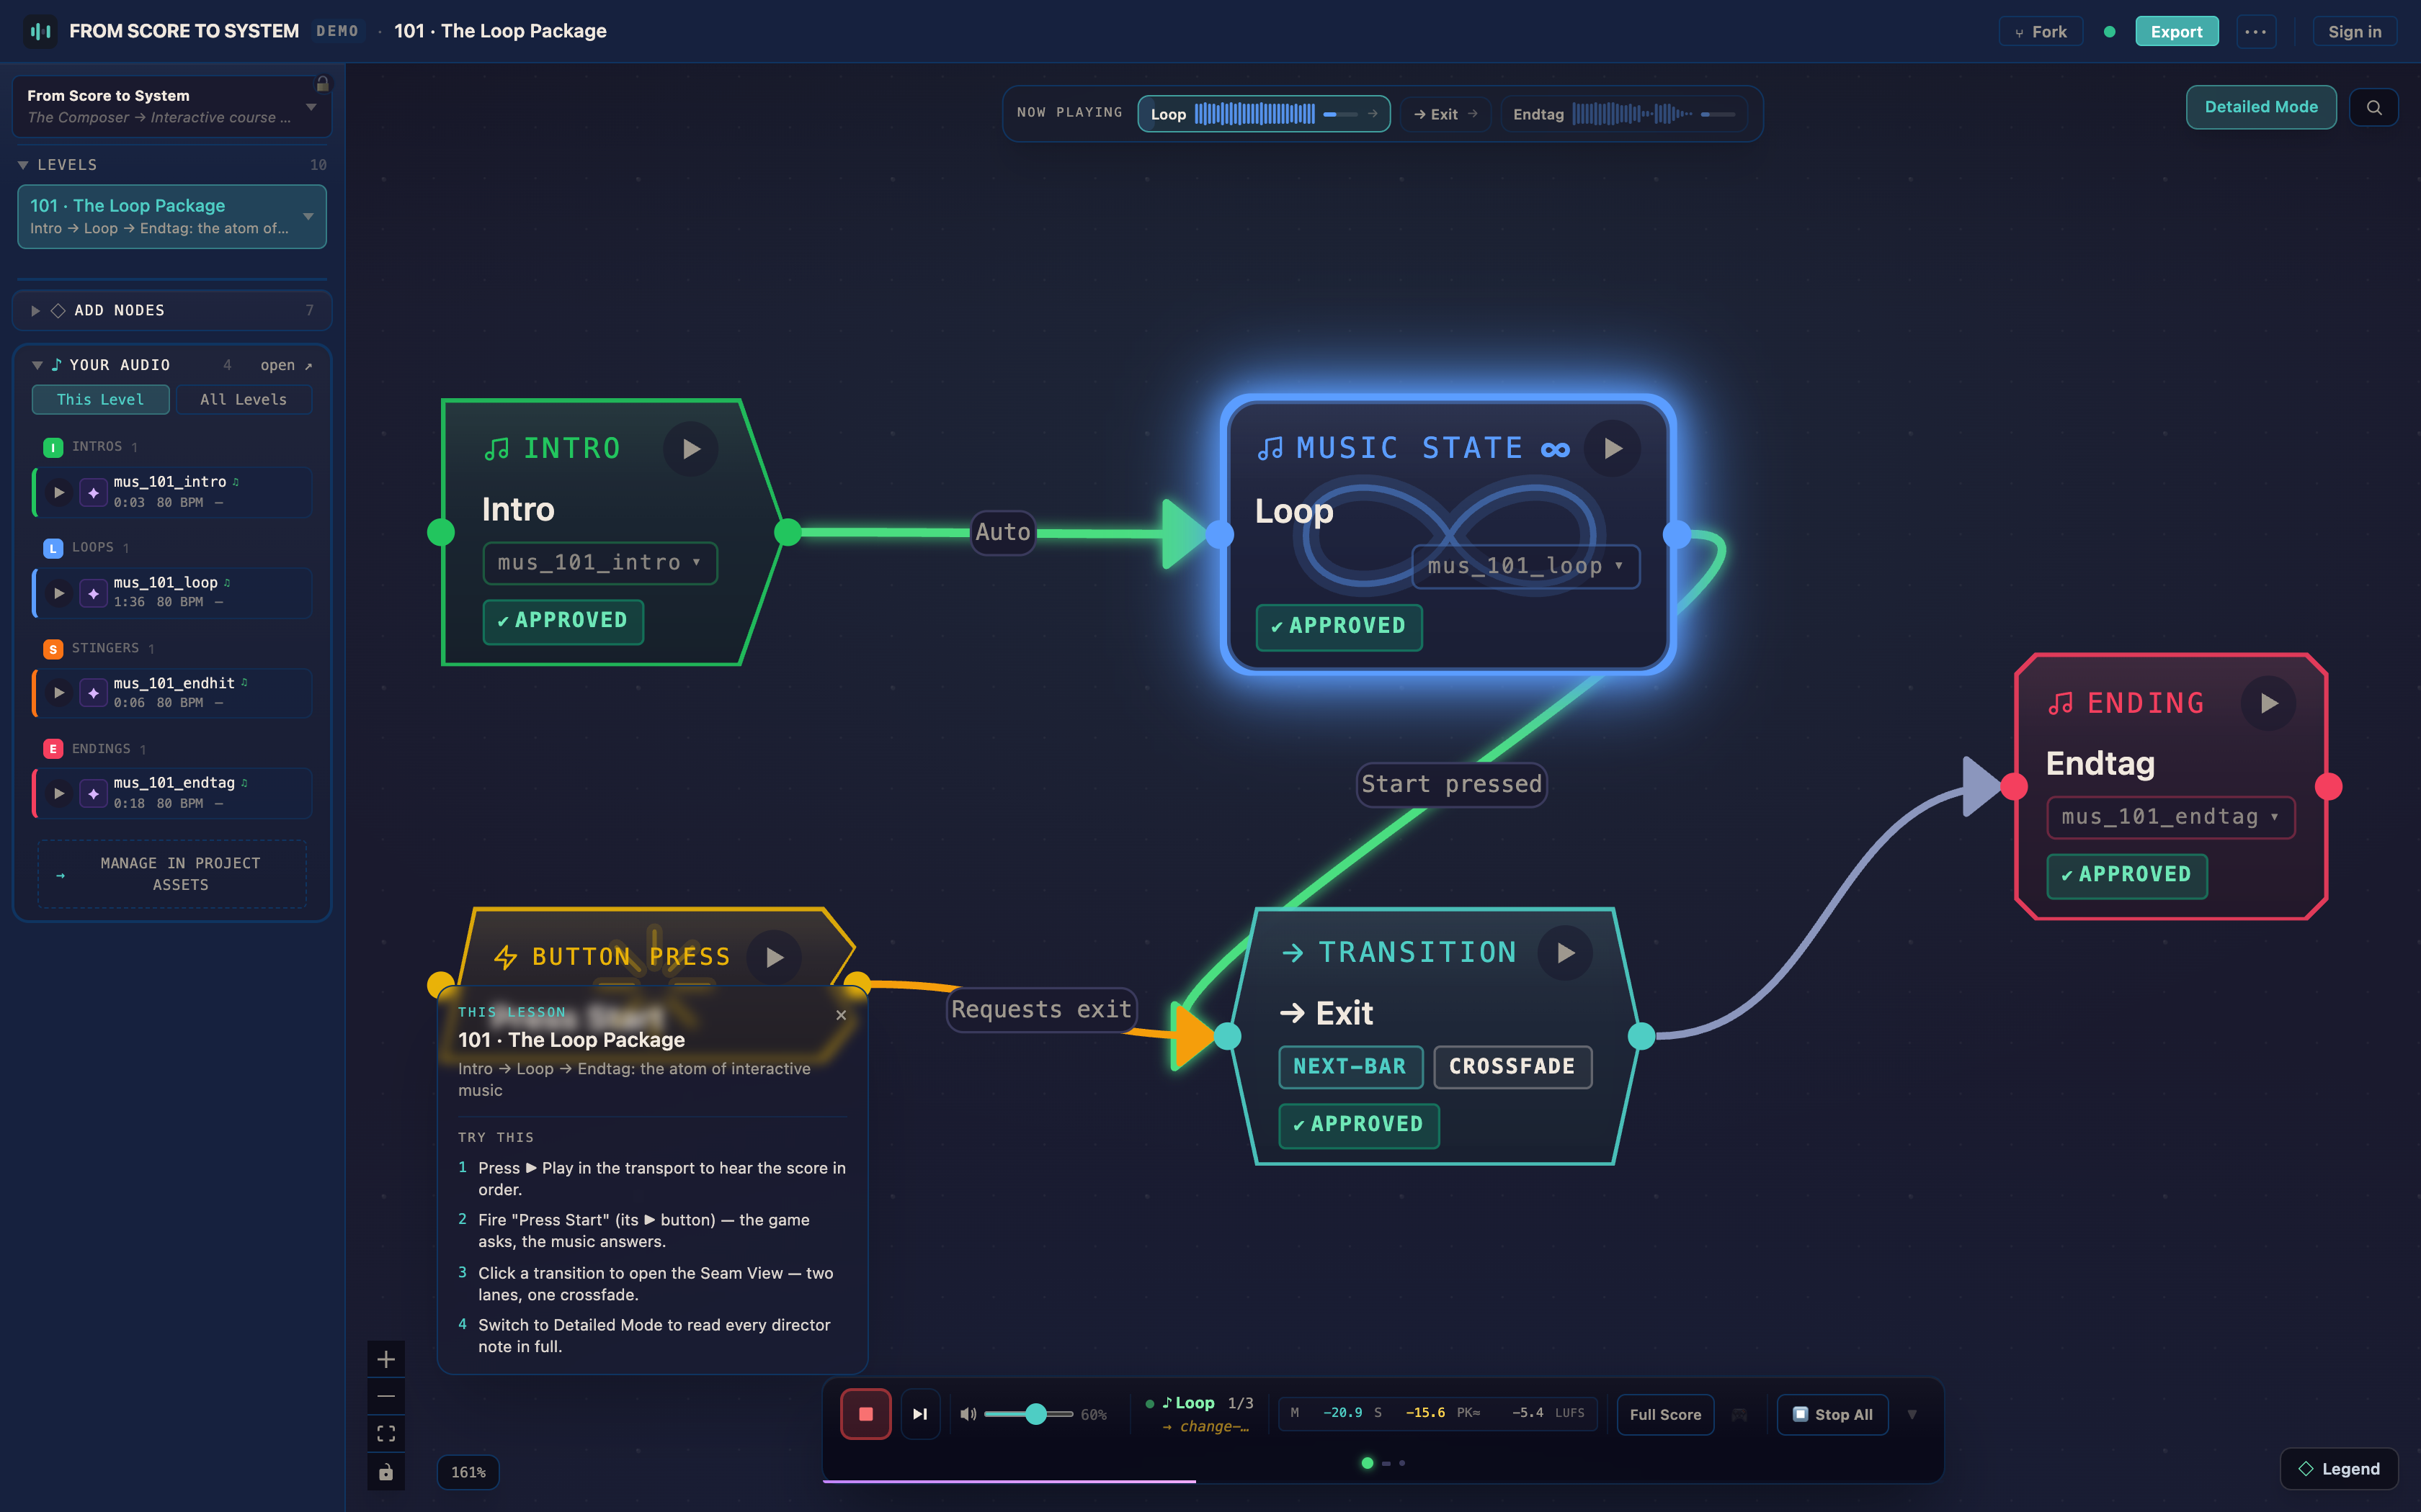The height and width of the screenshot is (1512, 2421).
Task: Toggle Approved status on Intro node
Action: (x=563, y=621)
